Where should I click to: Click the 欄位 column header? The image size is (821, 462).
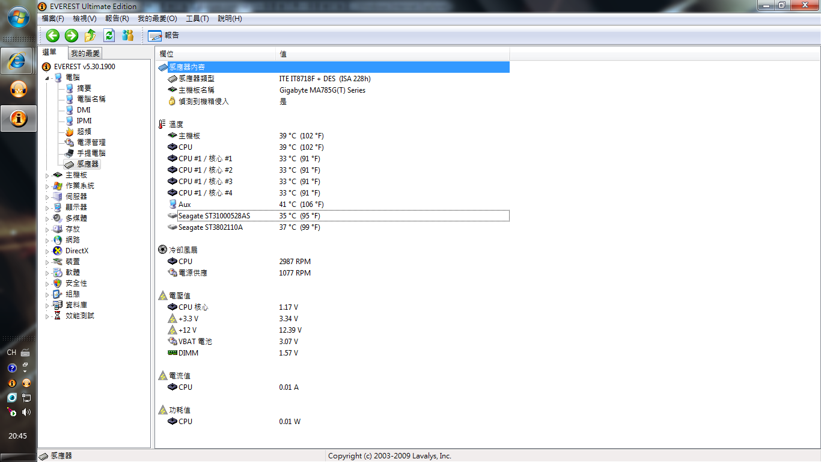(216, 54)
